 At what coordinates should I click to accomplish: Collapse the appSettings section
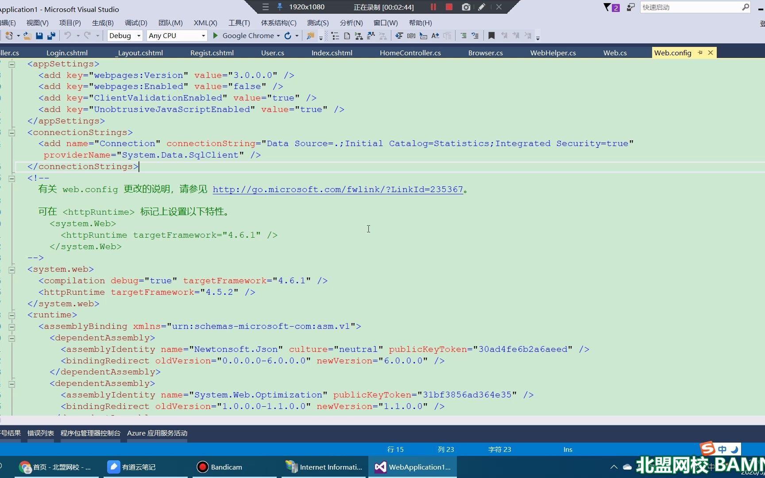(x=12, y=64)
